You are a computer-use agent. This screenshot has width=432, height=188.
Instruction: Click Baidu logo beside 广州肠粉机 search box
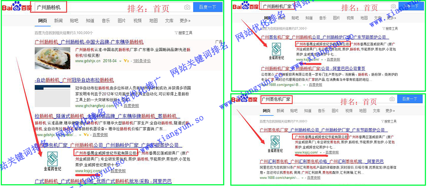click(x=18, y=7)
